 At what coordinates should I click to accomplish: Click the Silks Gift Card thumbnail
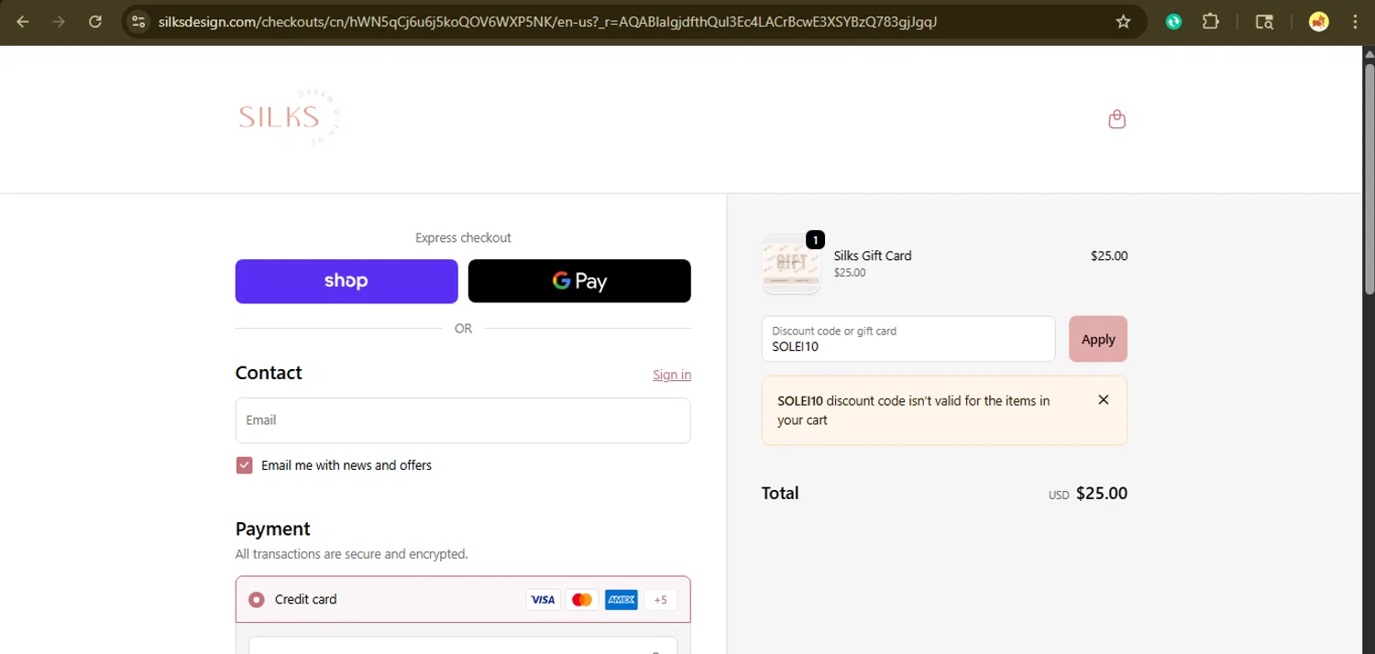pos(791,264)
